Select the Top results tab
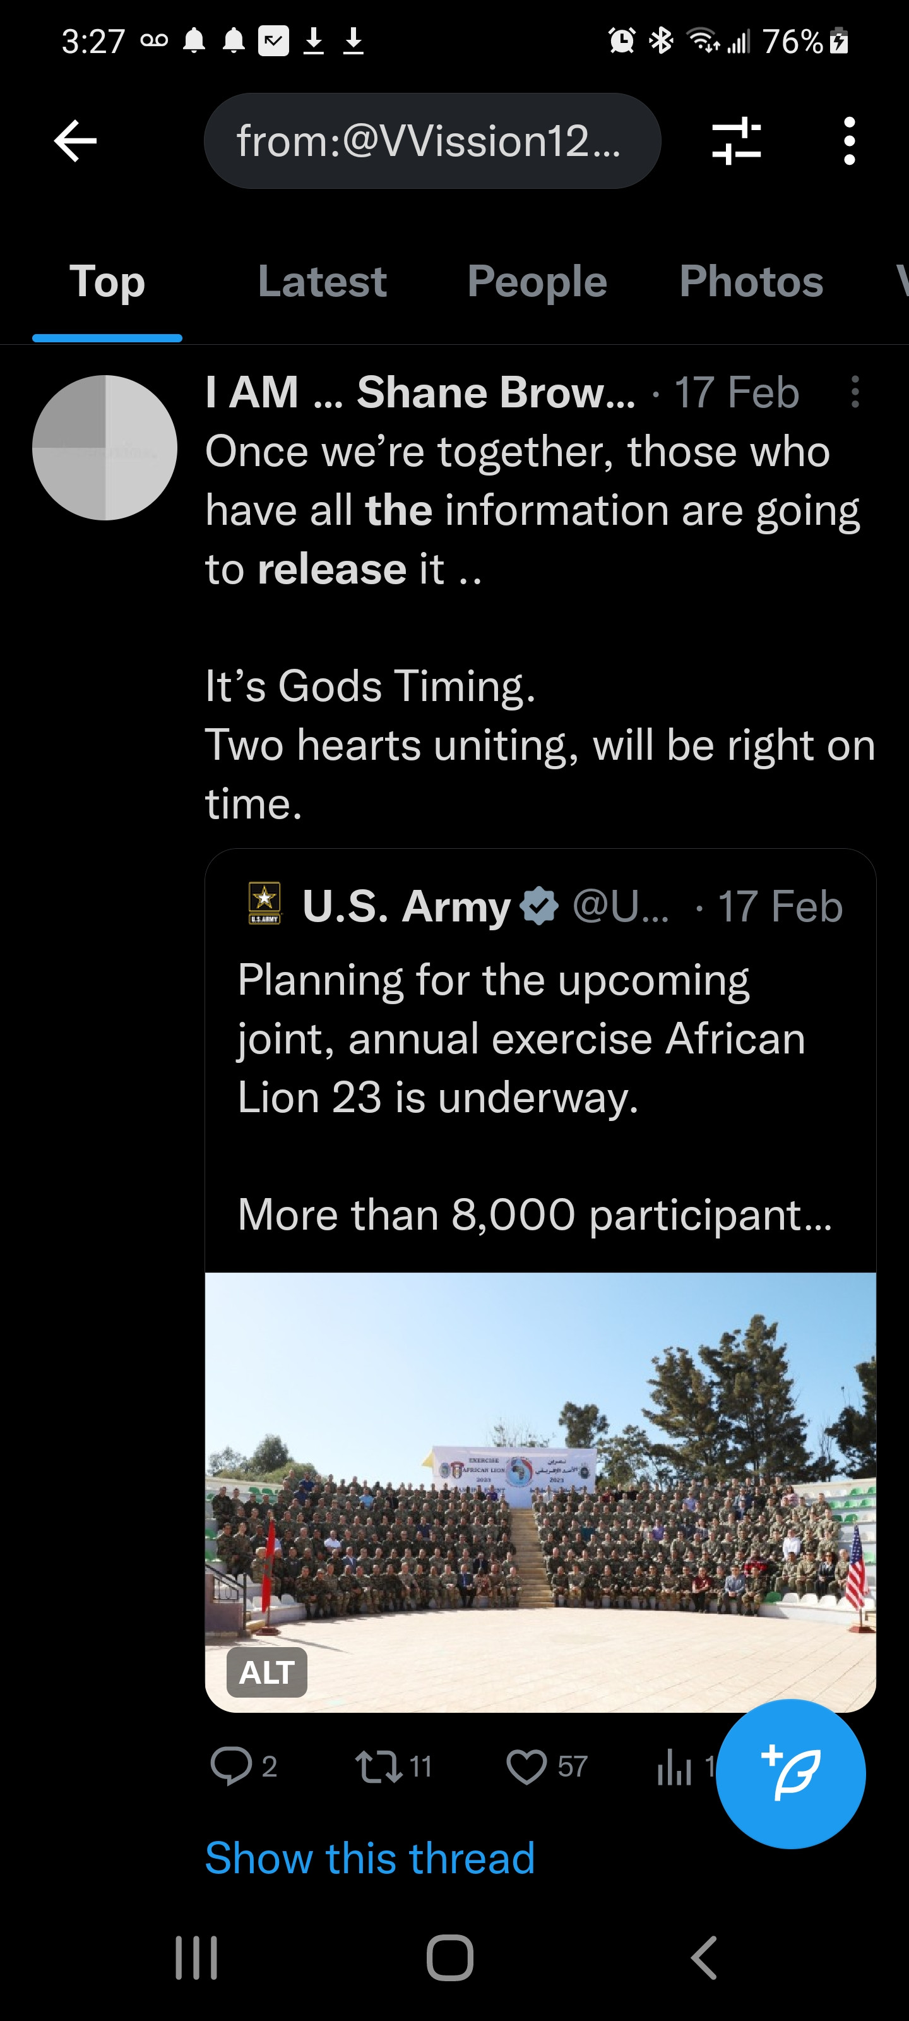This screenshot has width=909, height=2021. tap(107, 282)
